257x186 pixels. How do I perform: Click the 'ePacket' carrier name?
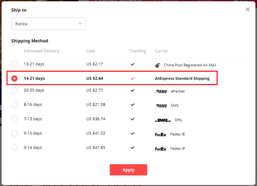click(x=178, y=91)
